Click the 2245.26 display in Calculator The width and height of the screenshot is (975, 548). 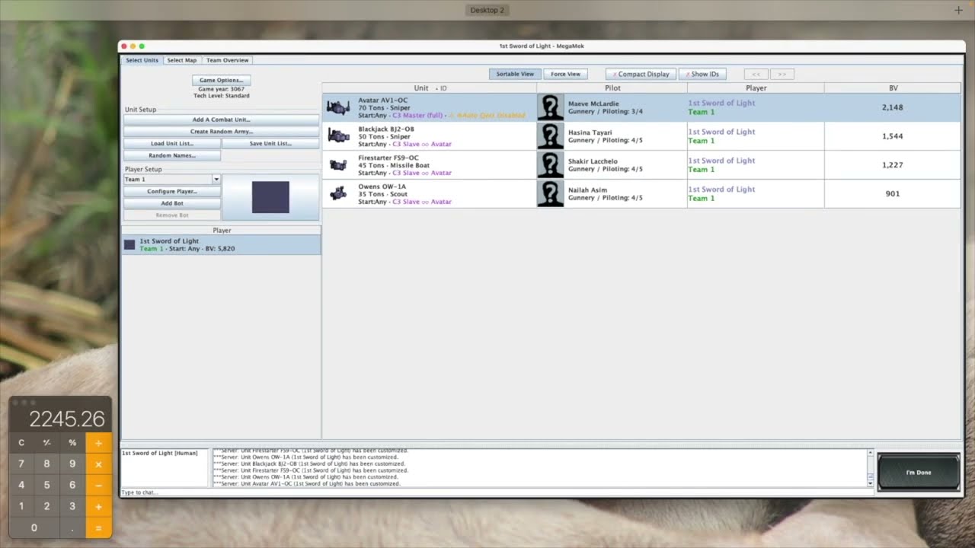click(x=66, y=419)
